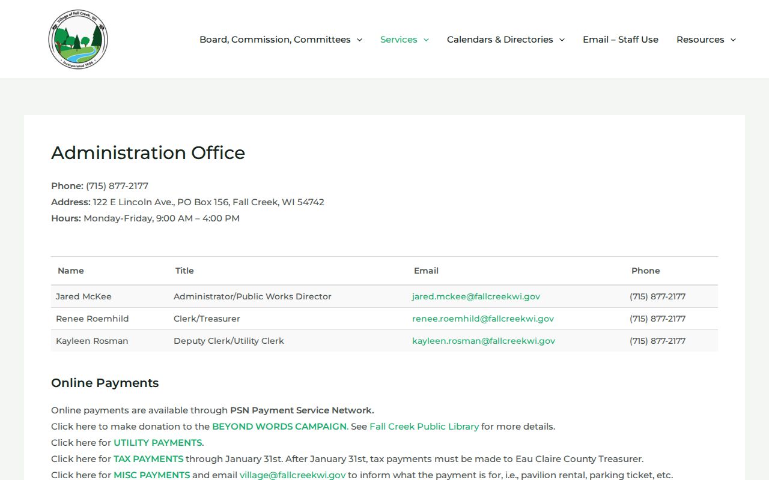Select the Administrator/Public Works Director title
The height and width of the screenshot is (480, 769).
252,296
